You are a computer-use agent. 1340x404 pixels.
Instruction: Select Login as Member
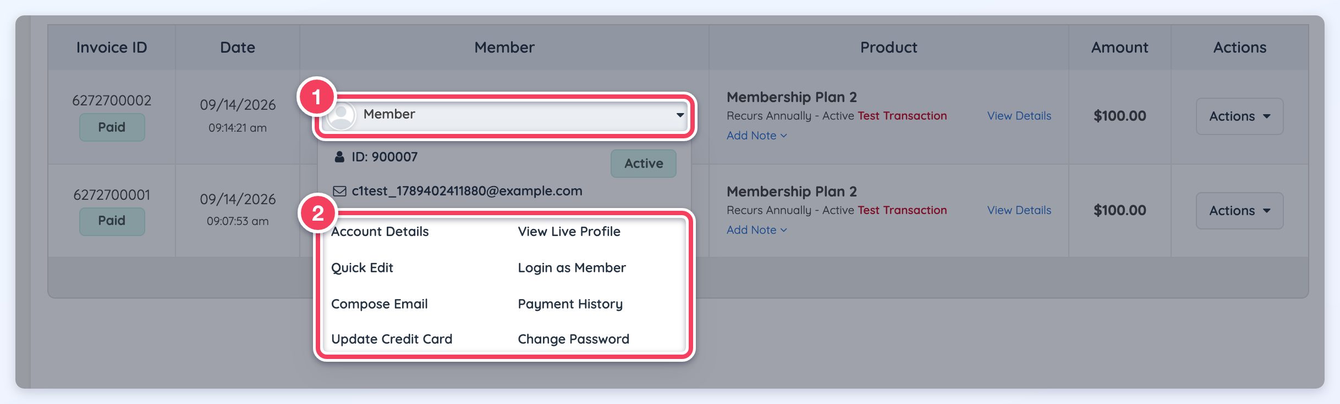coord(572,268)
